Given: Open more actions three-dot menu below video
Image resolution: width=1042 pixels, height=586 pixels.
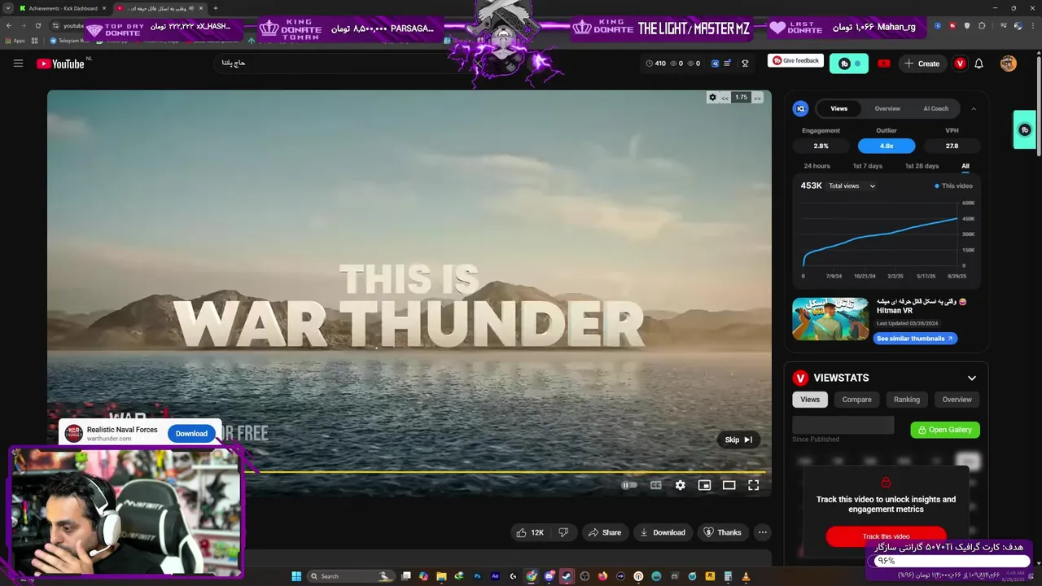Looking at the screenshot, I should pos(762,532).
